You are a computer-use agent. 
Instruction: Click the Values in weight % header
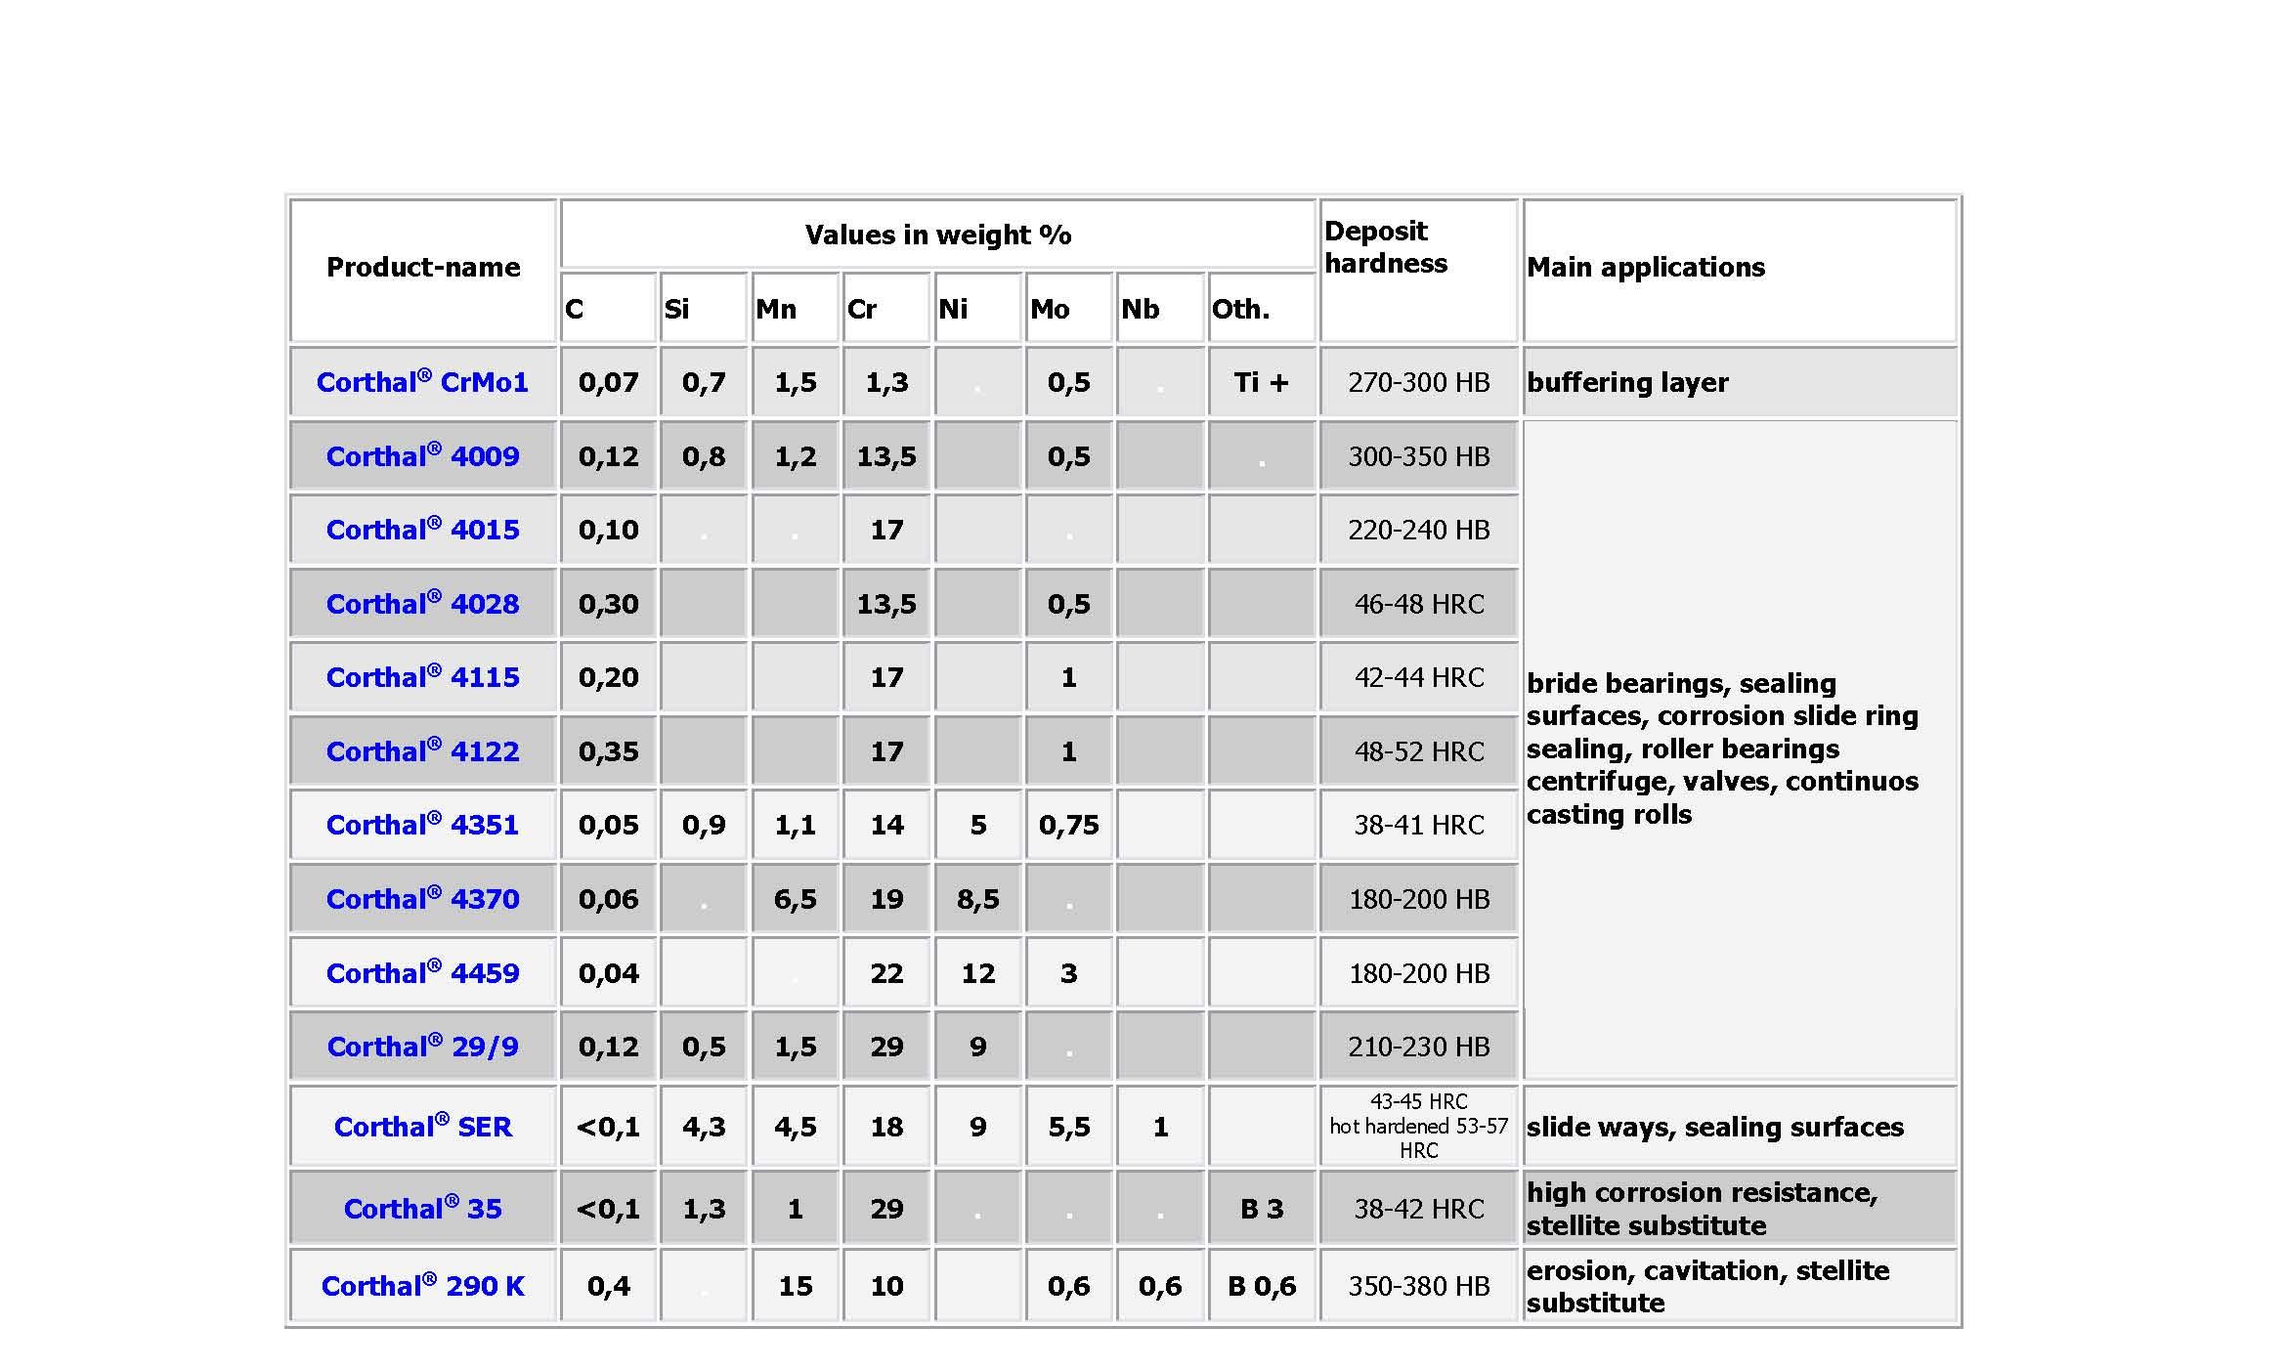pyautogui.click(x=938, y=235)
